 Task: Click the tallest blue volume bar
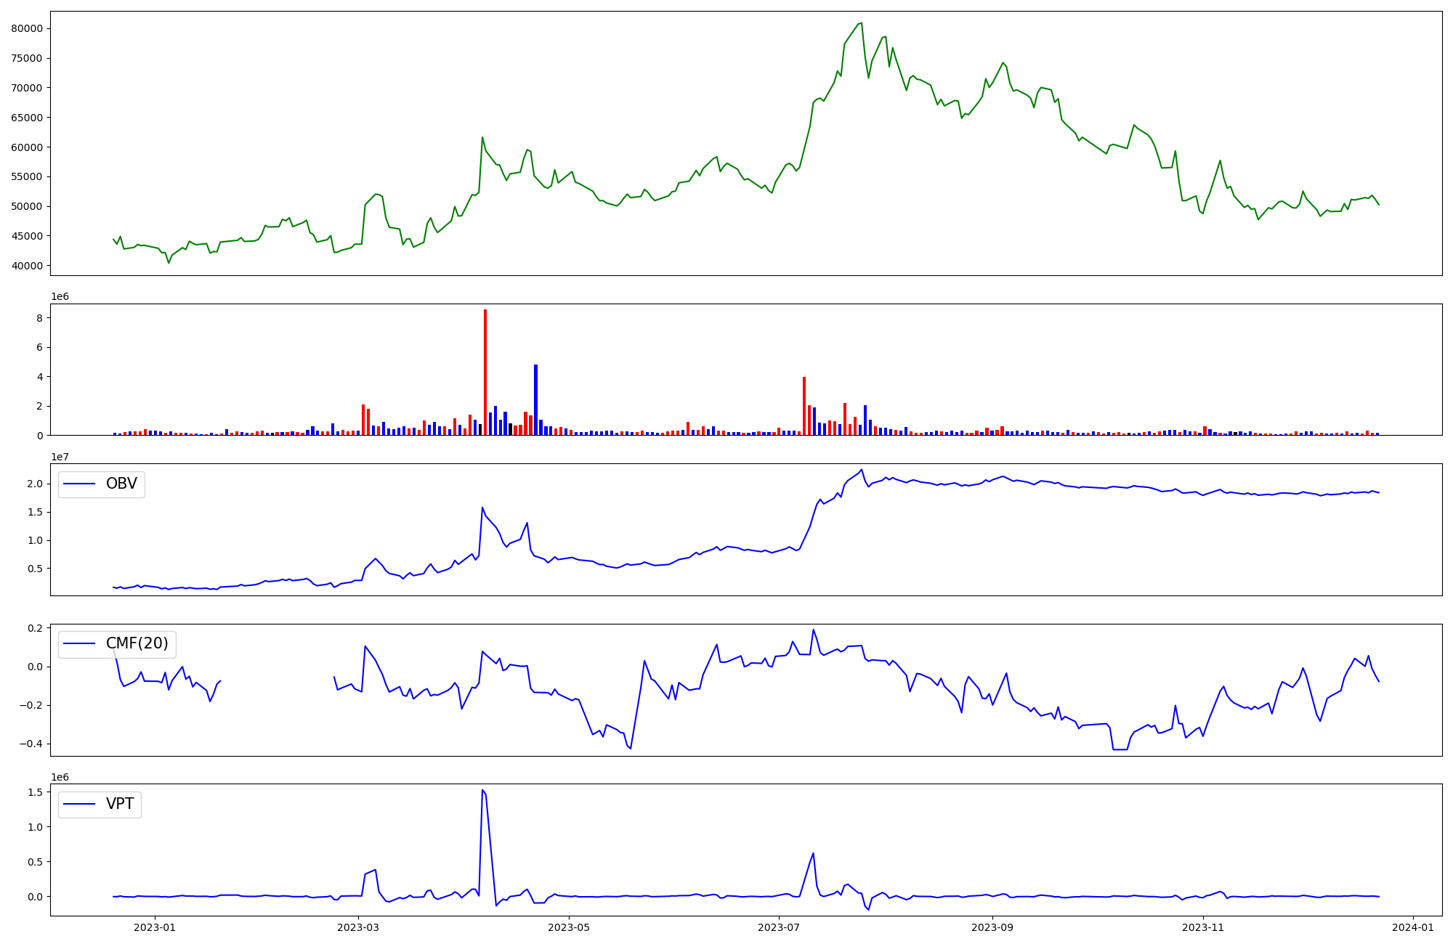[536, 399]
